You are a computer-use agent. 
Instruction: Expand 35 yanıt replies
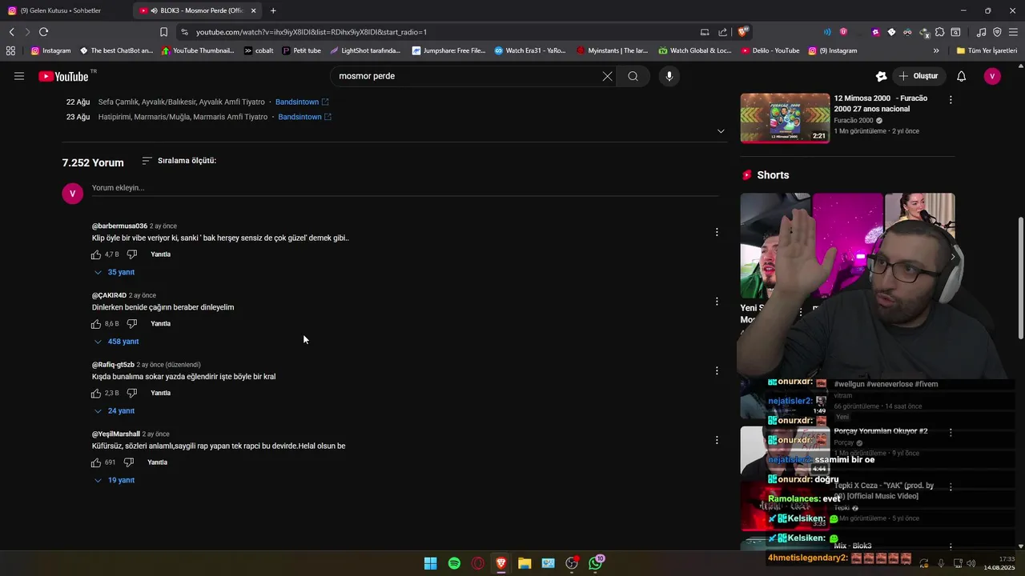pyautogui.click(x=115, y=272)
